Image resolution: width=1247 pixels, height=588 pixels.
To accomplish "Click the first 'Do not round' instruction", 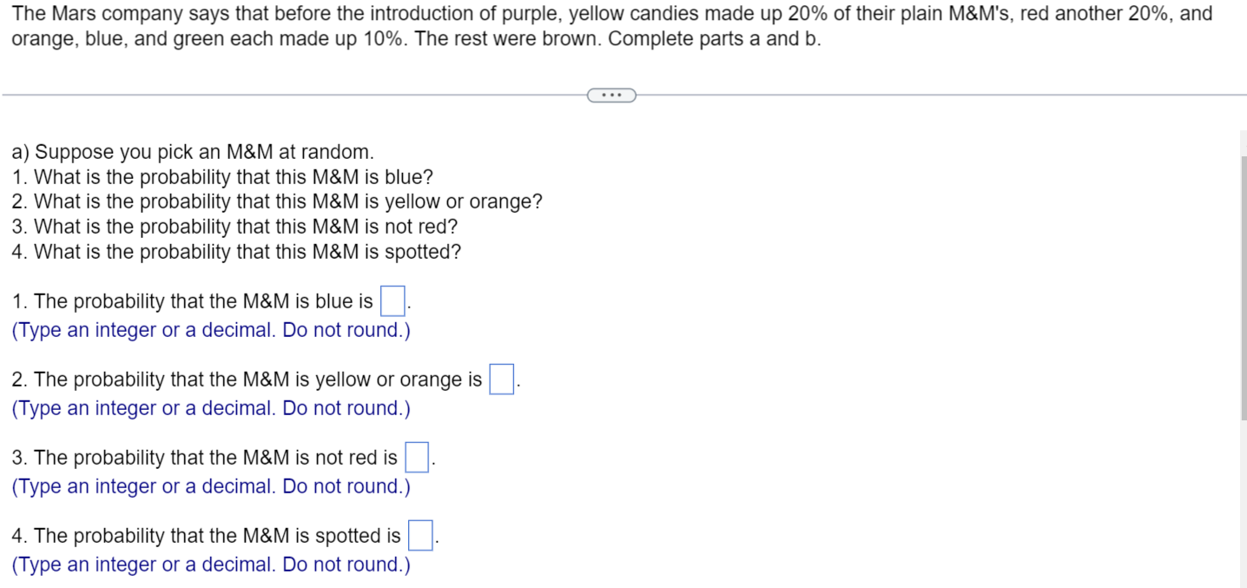I will (x=209, y=330).
